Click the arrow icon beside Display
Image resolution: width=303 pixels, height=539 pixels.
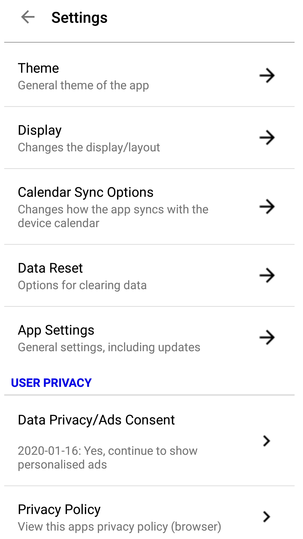click(267, 138)
